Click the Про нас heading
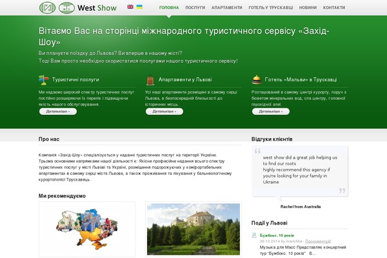This screenshot has width=387, height=258. point(49,139)
